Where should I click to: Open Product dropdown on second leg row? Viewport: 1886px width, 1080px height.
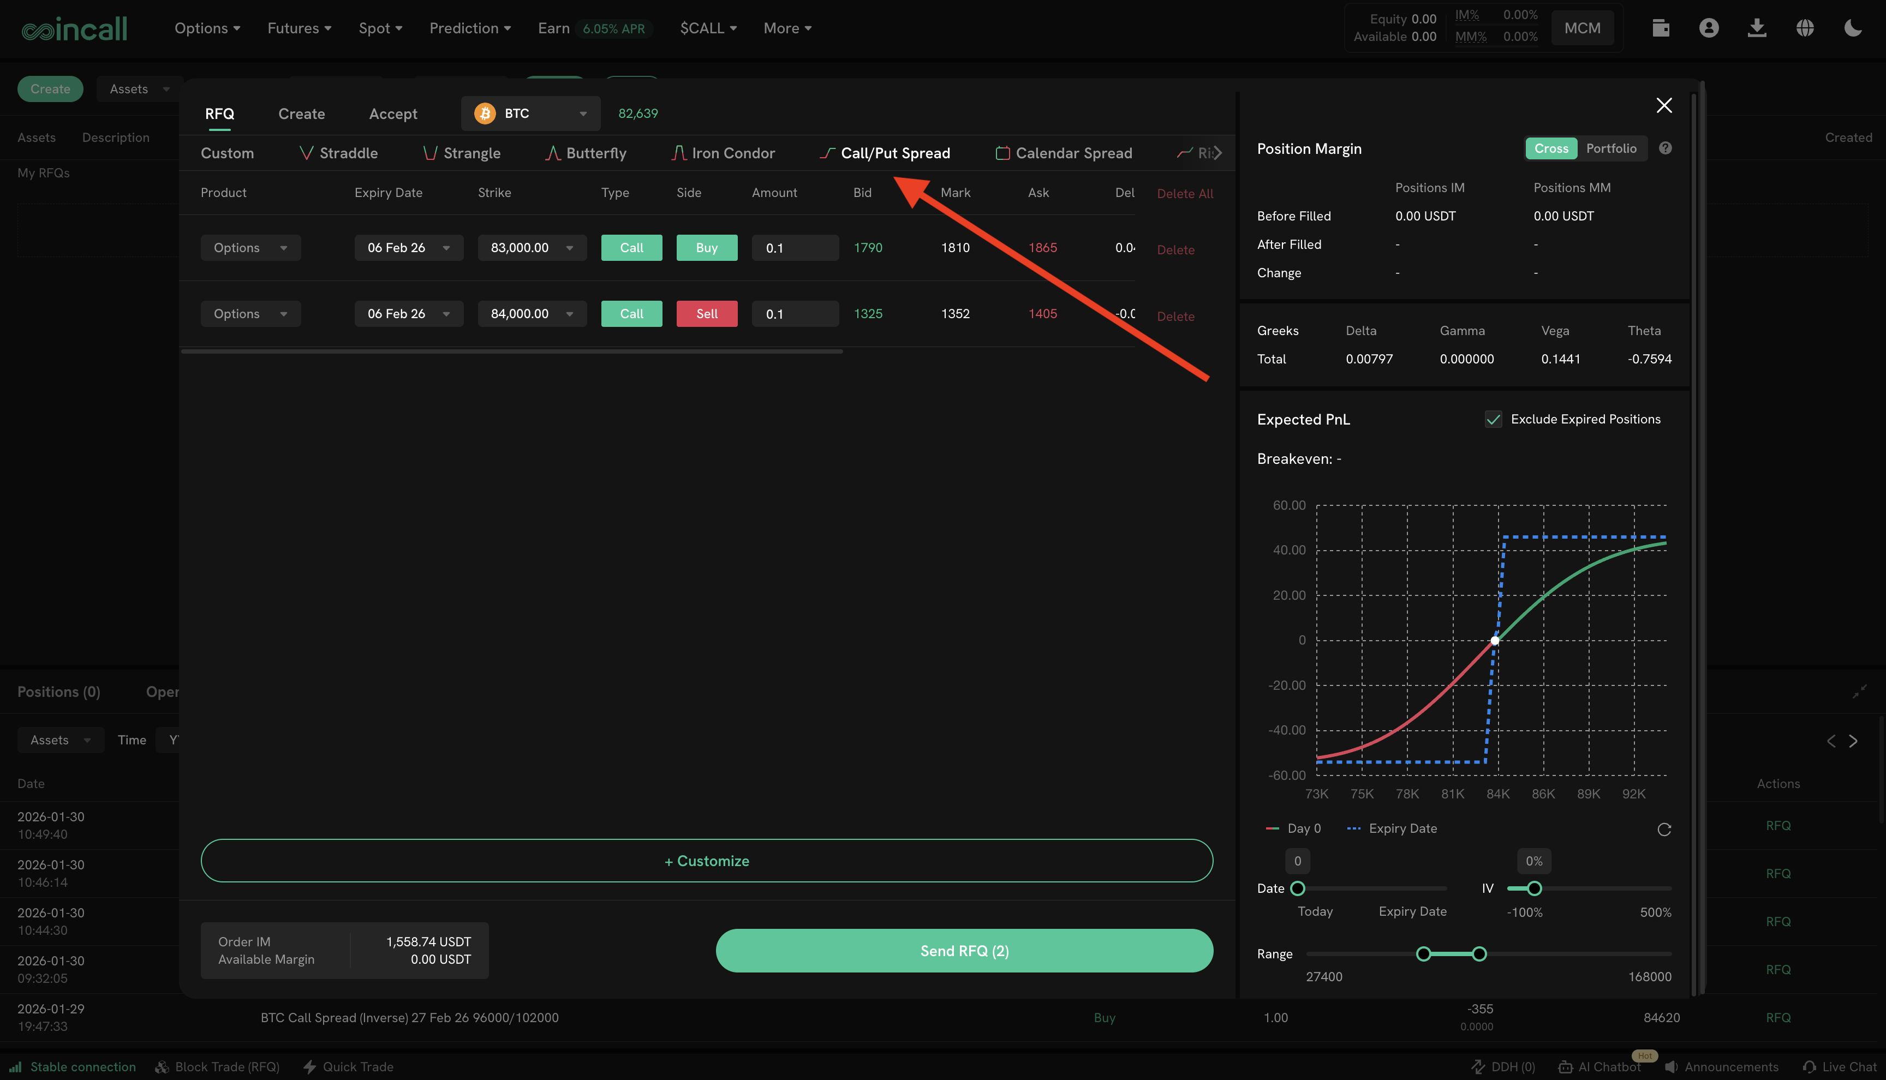[x=250, y=314]
